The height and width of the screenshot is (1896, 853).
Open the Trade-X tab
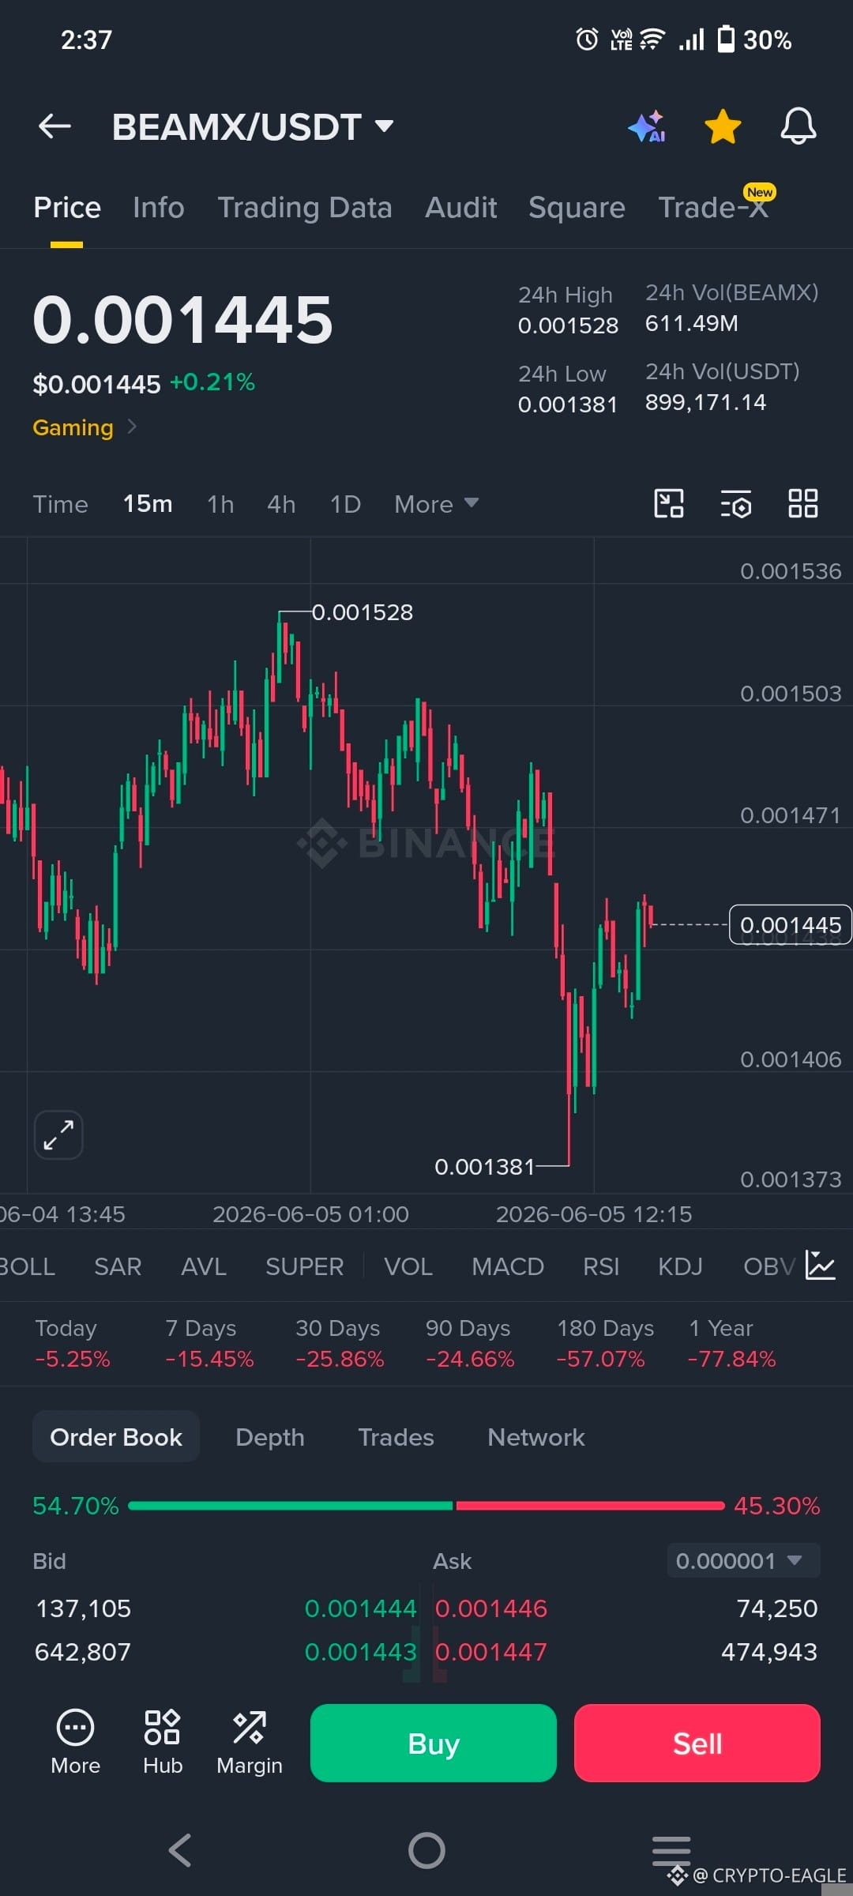[x=713, y=208]
